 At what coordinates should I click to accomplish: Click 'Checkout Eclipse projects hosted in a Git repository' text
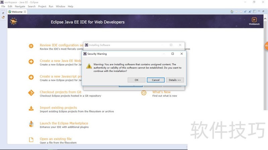(x=70, y=96)
